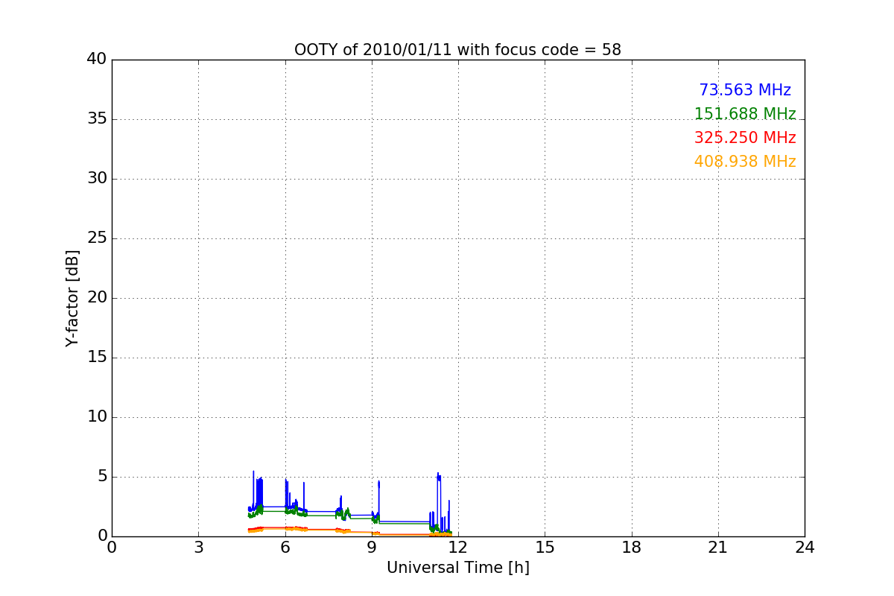Select the 408.938 MHz legend label
The height and width of the screenshot is (596, 894).
(x=745, y=162)
